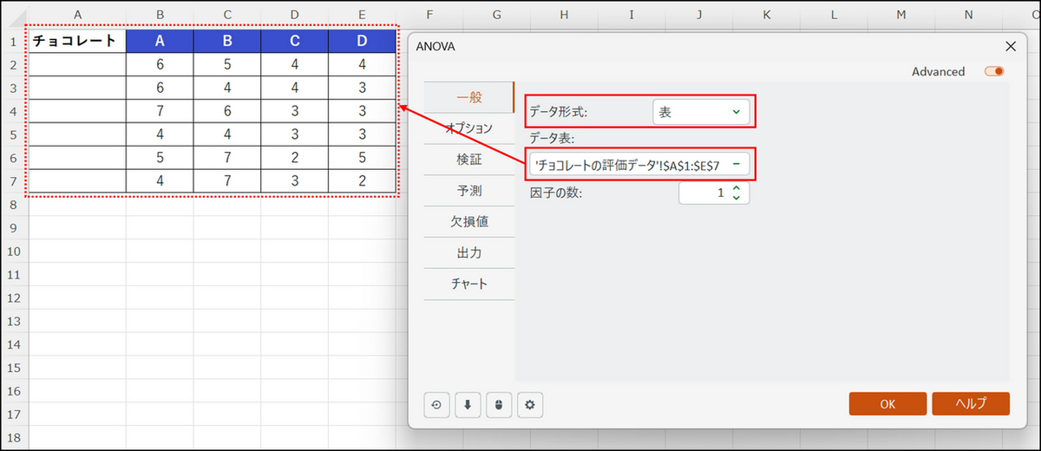1041x451 pixels.
Task: Increase 因子の数 with the up arrow
Action: (736, 187)
